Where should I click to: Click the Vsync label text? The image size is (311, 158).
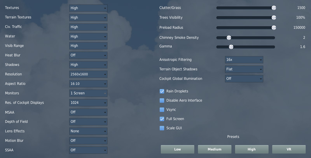[171, 110]
